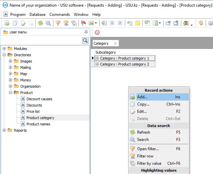The height and width of the screenshot is (174, 213).
Task: Select Product names in the tree
Action: click(x=38, y=124)
